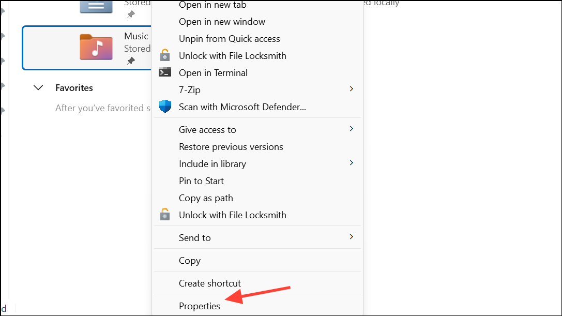Screen dimensions: 562x316
Task: Click the padlock icon beside Unlock with File Locksmith
Action: (165, 55)
